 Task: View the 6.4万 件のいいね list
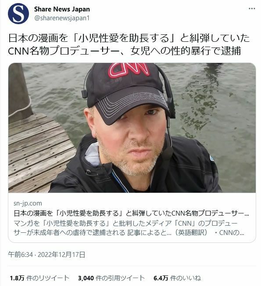[x=177, y=278]
